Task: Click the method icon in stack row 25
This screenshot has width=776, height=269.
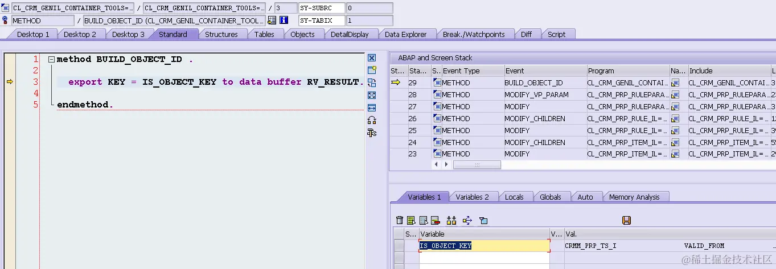Action: pos(437,130)
